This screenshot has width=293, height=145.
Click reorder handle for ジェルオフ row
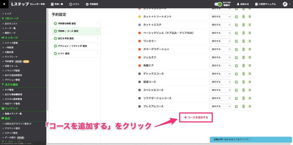pos(250,57)
